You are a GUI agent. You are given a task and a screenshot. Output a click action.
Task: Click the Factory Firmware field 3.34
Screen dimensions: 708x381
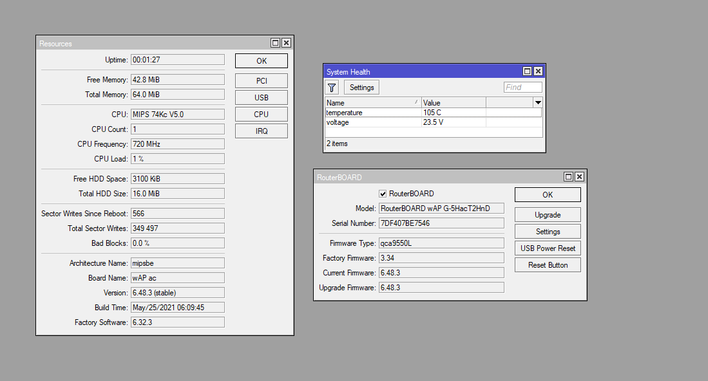pos(441,258)
